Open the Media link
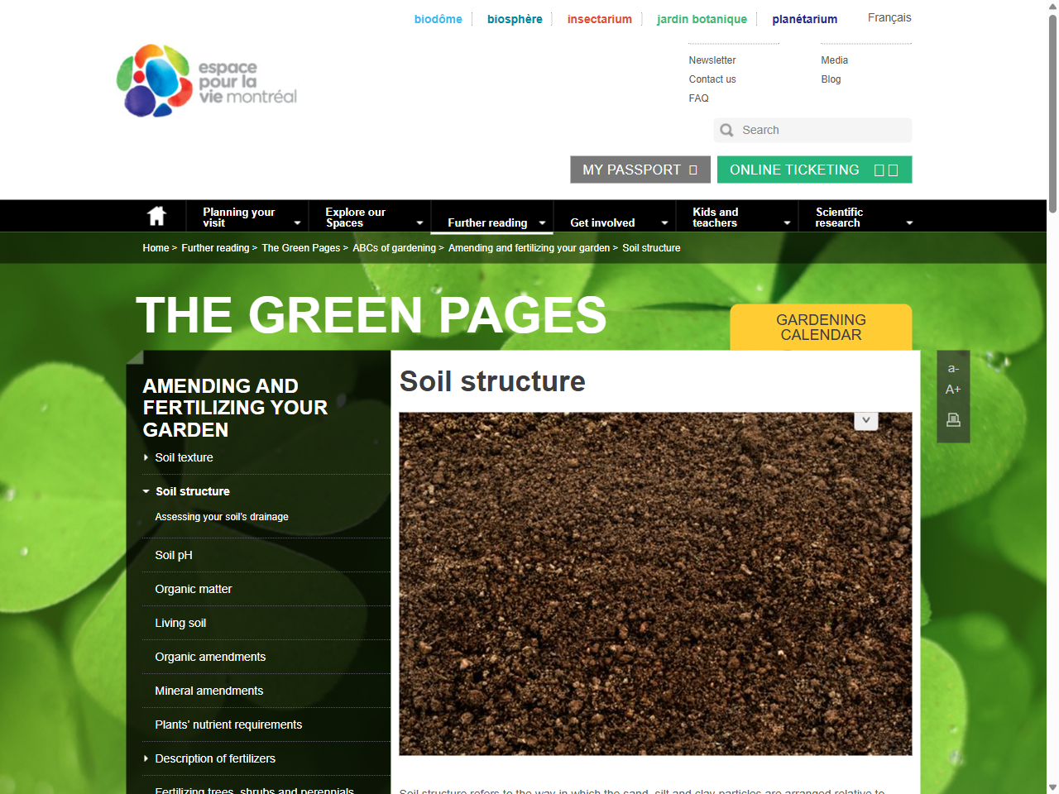1059x794 pixels. point(834,60)
